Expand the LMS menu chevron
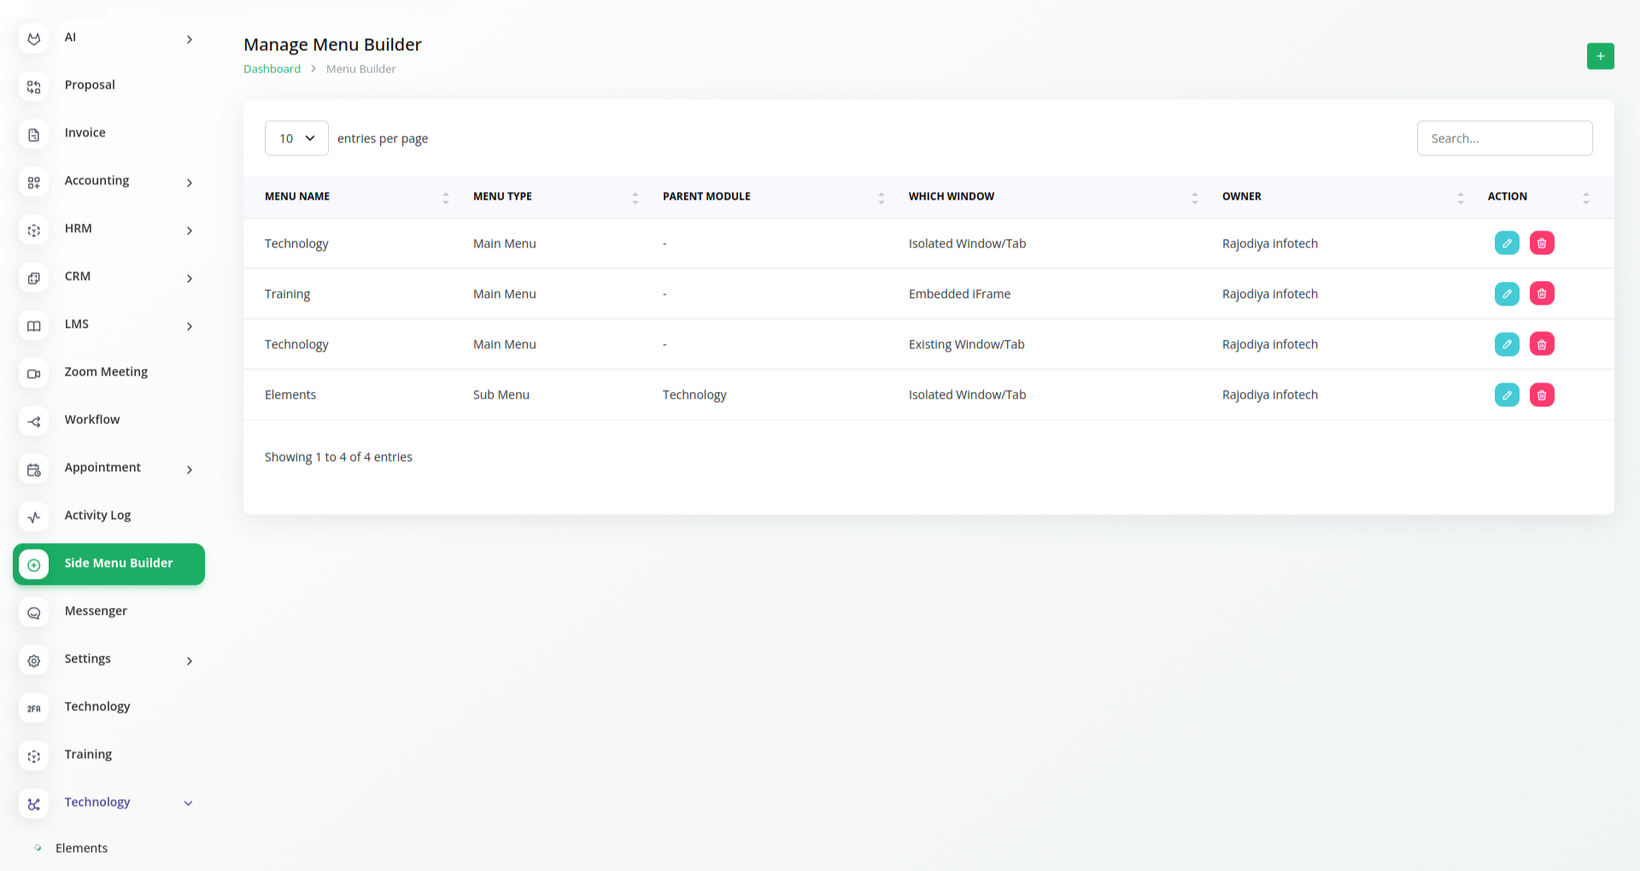 [x=189, y=326]
